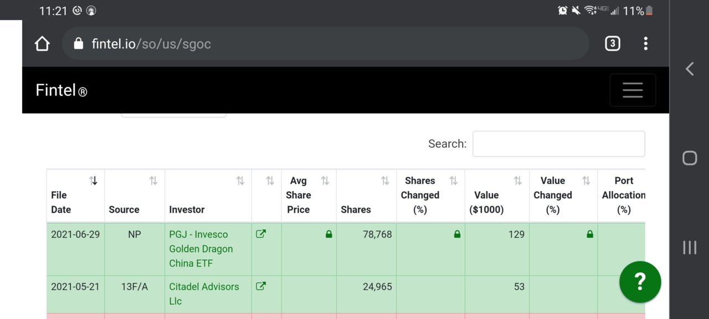Tap the alarm icon in status bar
Image resolution: width=709 pixels, height=319 pixels.
pyautogui.click(x=563, y=11)
